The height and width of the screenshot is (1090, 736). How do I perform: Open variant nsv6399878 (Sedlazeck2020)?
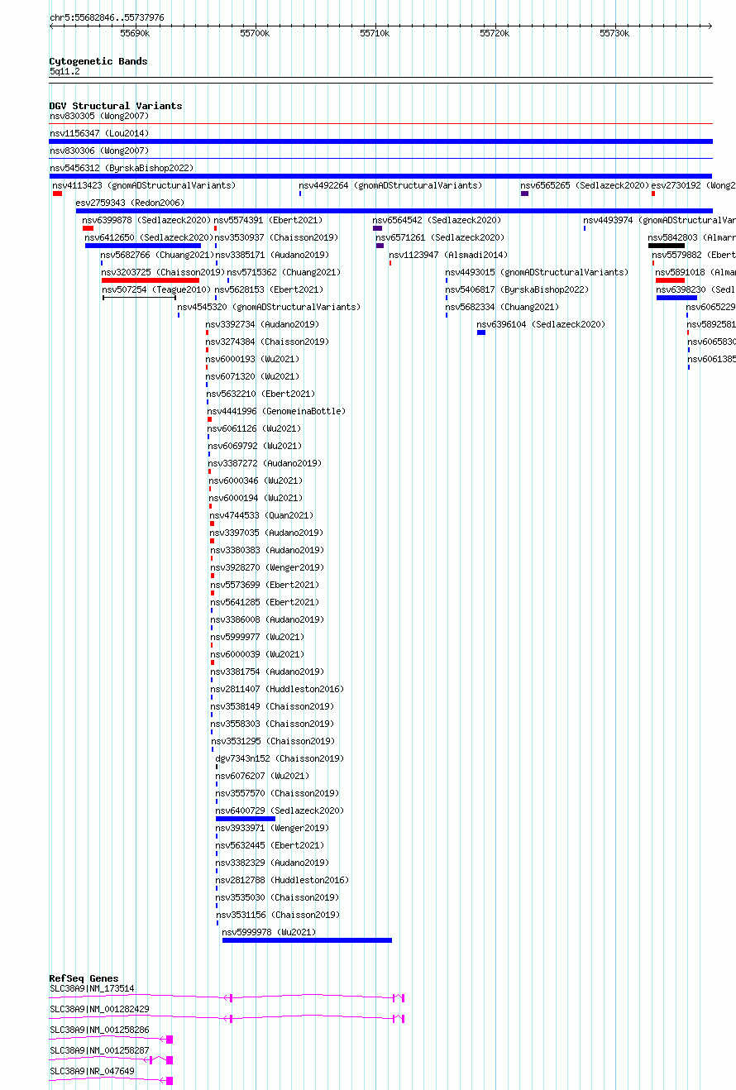click(146, 220)
